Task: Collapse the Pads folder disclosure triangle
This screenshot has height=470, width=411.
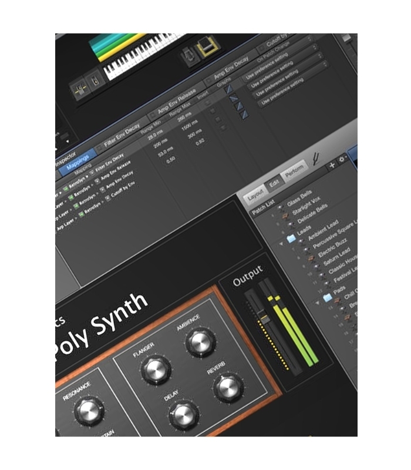Action: [x=317, y=303]
